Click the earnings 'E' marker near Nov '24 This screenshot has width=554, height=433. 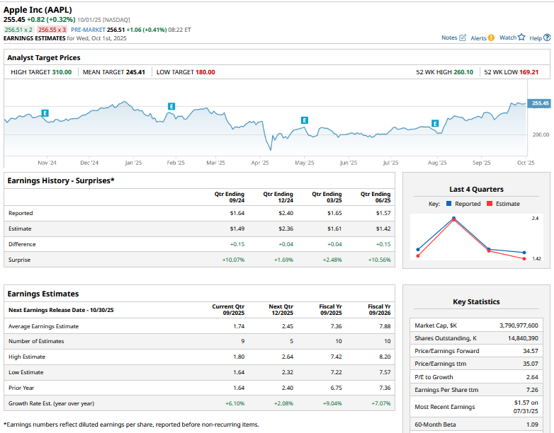tap(45, 113)
